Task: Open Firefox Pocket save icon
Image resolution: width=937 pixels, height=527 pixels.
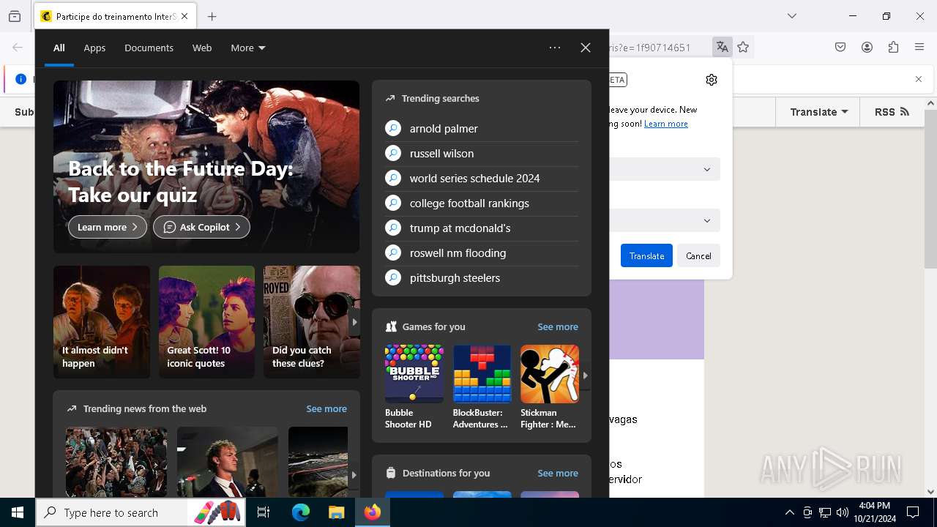Action: point(840,48)
